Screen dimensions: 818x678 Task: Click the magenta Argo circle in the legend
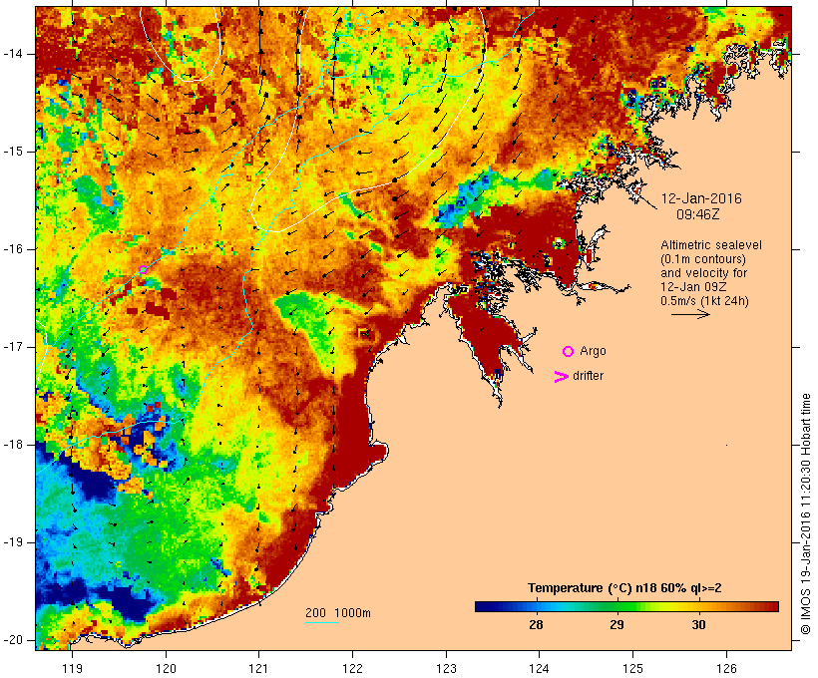point(569,352)
